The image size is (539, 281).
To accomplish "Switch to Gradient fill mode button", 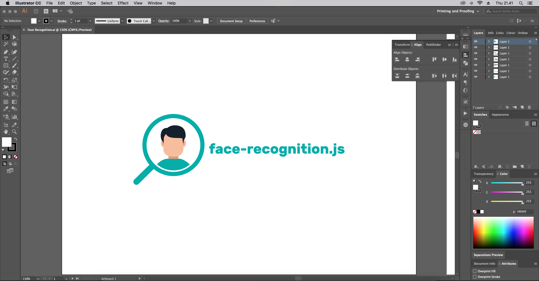I will tap(10, 157).
